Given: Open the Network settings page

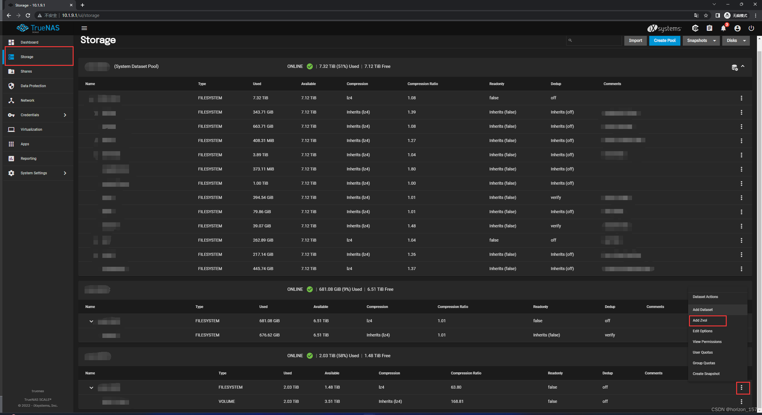Looking at the screenshot, I should point(27,100).
